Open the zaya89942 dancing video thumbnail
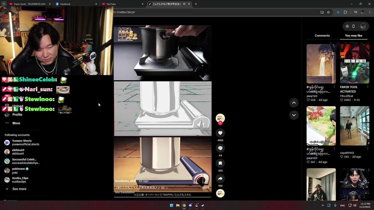The height and width of the screenshot is (210, 374). click(355, 126)
